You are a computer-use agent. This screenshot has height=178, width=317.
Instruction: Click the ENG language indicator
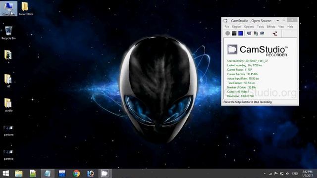tap(295, 174)
